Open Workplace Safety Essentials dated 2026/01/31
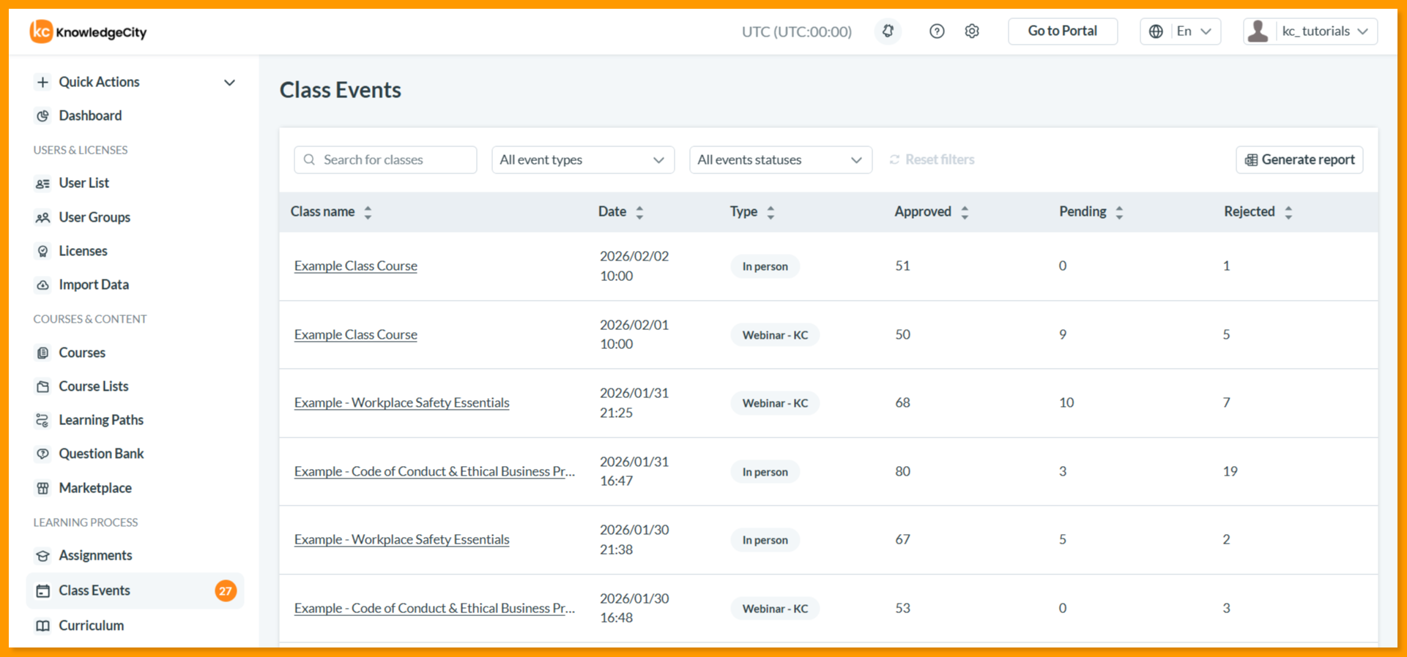 401,403
